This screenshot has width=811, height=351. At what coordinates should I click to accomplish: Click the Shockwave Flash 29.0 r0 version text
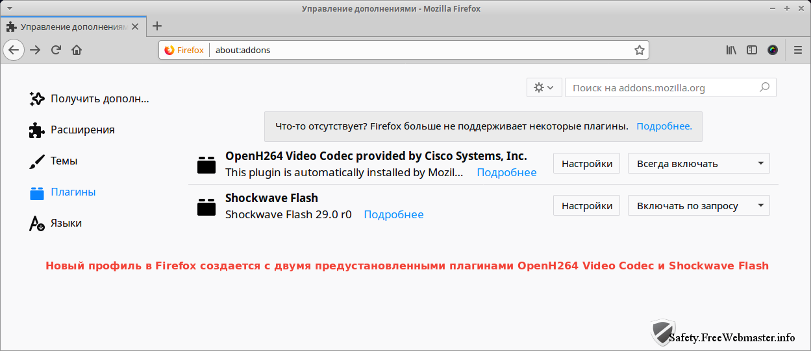coord(288,214)
